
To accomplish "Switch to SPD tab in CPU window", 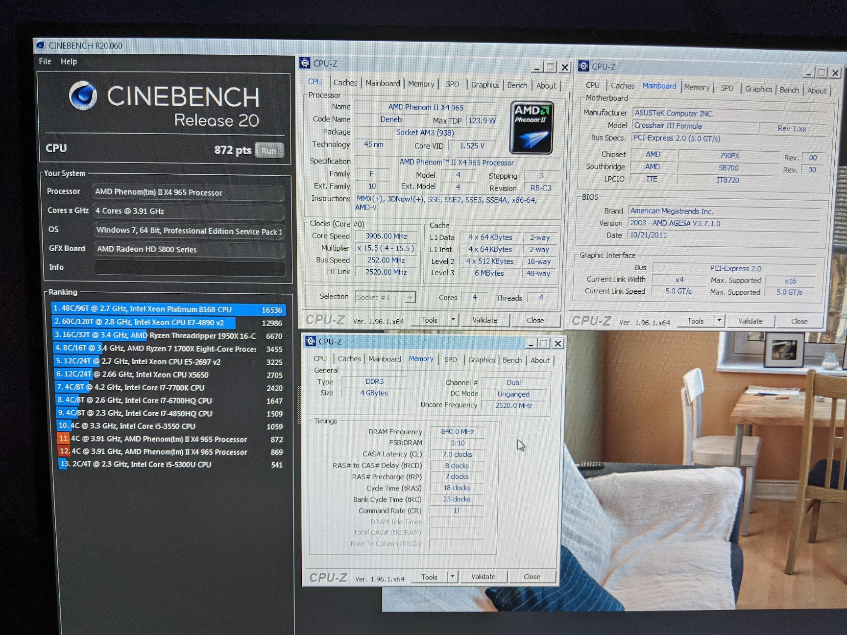I will point(452,84).
